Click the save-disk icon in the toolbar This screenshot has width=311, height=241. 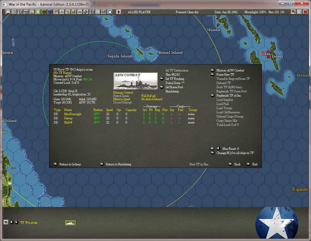8,12
